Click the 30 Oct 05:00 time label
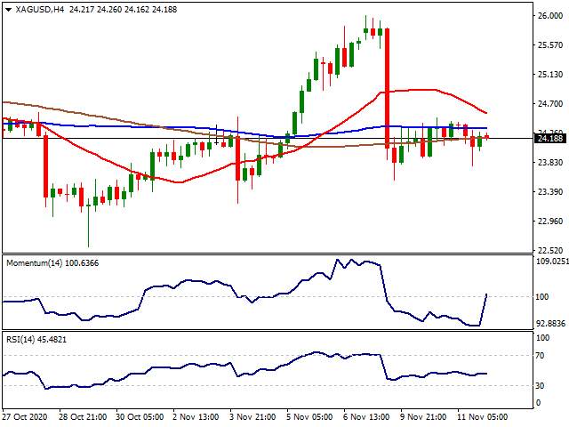The height and width of the screenshot is (427, 569). 140,416
